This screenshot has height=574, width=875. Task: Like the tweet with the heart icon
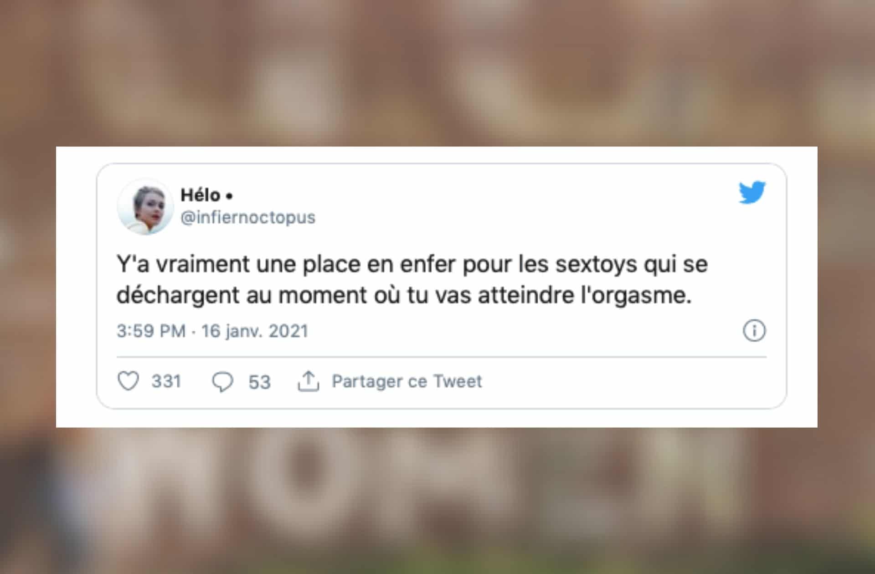pyautogui.click(x=129, y=381)
